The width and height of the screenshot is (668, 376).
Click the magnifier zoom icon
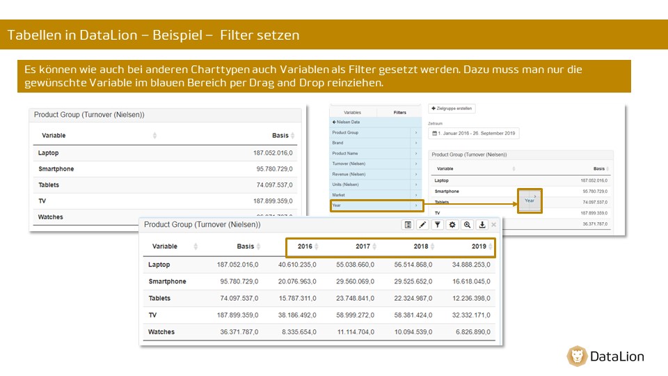pyautogui.click(x=468, y=225)
